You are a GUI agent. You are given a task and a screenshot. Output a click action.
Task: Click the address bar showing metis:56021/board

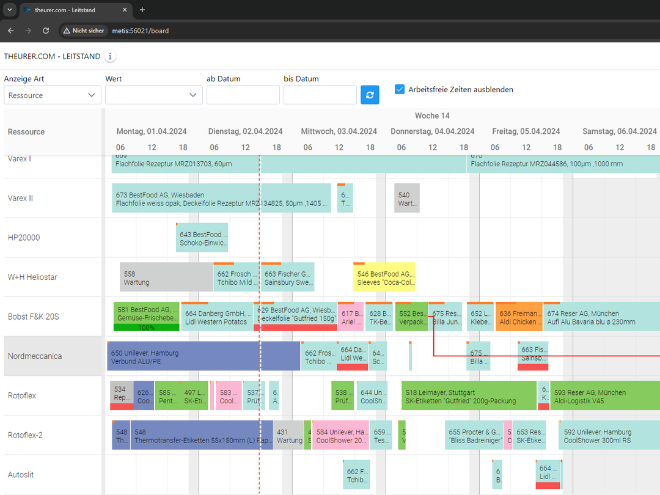(x=140, y=31)
